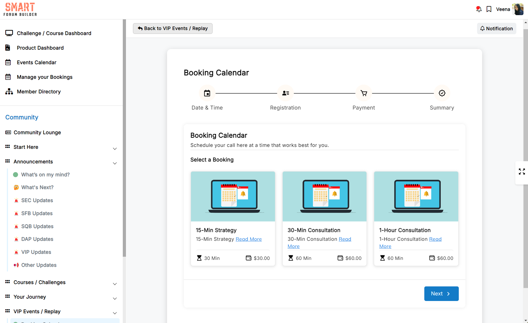The width and height of the screenshot is (528, 323).
Task: Expand the Your Journey section
Action: click(x=115, y=298)
